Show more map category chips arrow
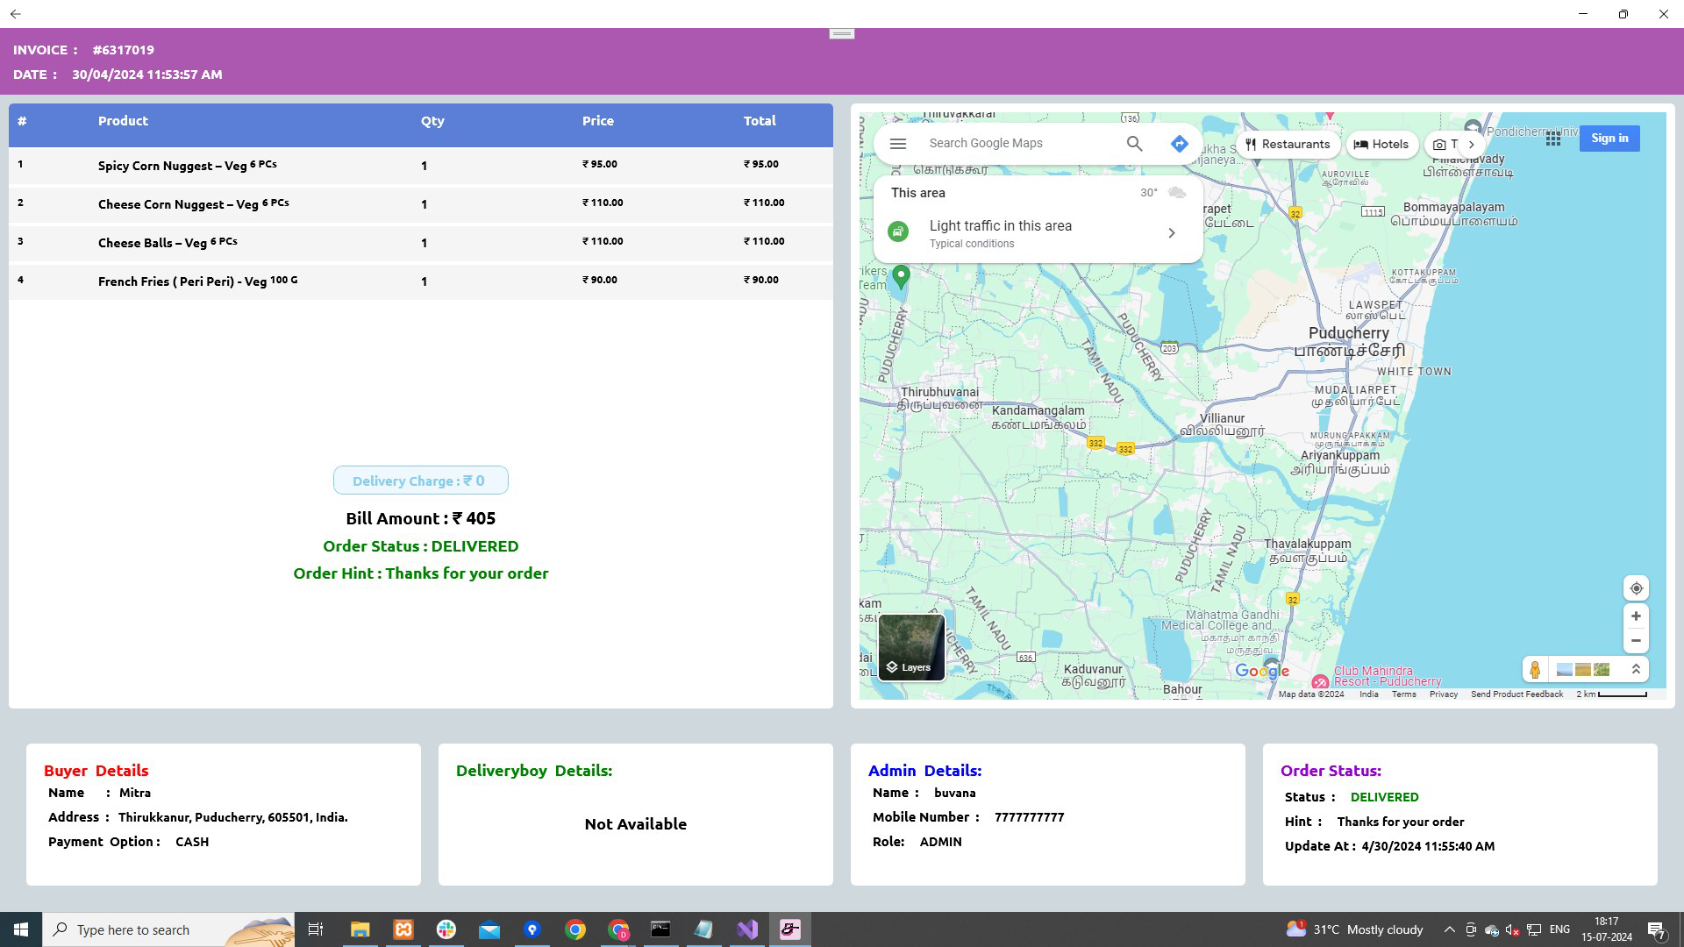The width and height of the screenshot is (1684, 947). point(1471,145)
